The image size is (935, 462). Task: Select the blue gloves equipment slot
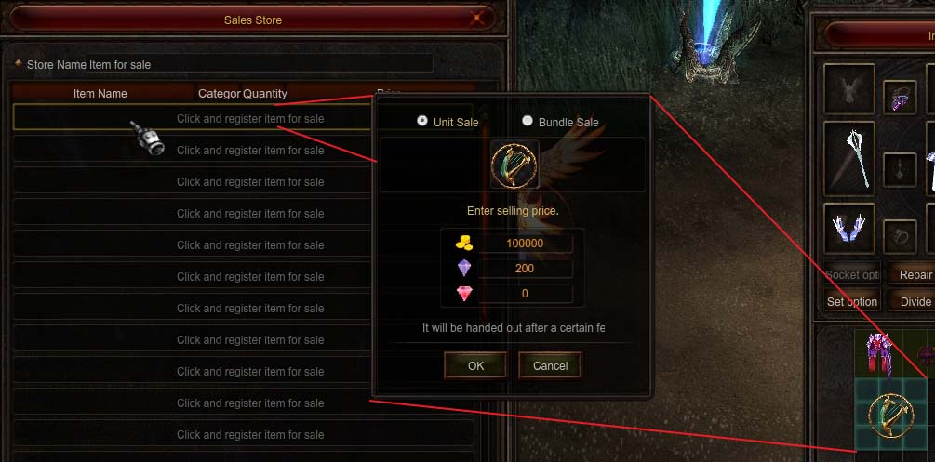coord(849,229)
